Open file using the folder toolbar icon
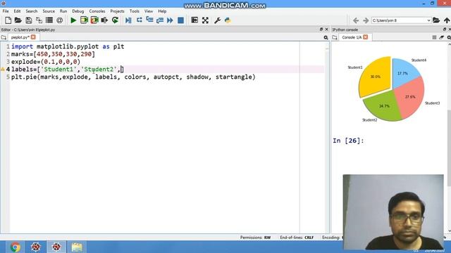Image resolution: width=451 pixels, height=253 pixels. pos(18,20)
